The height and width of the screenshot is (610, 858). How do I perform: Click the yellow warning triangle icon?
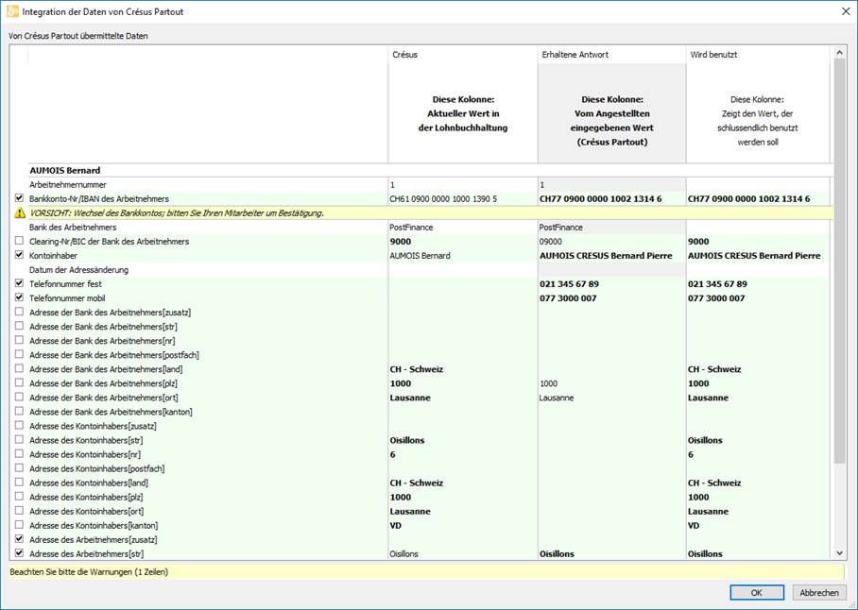20,213
